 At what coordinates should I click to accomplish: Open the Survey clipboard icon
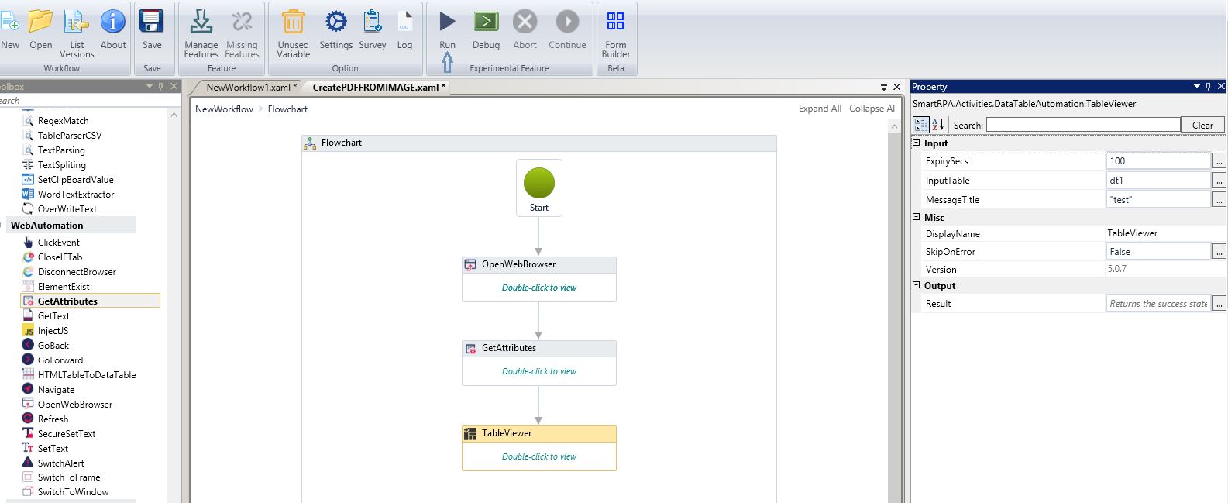(x=372, y=22)
